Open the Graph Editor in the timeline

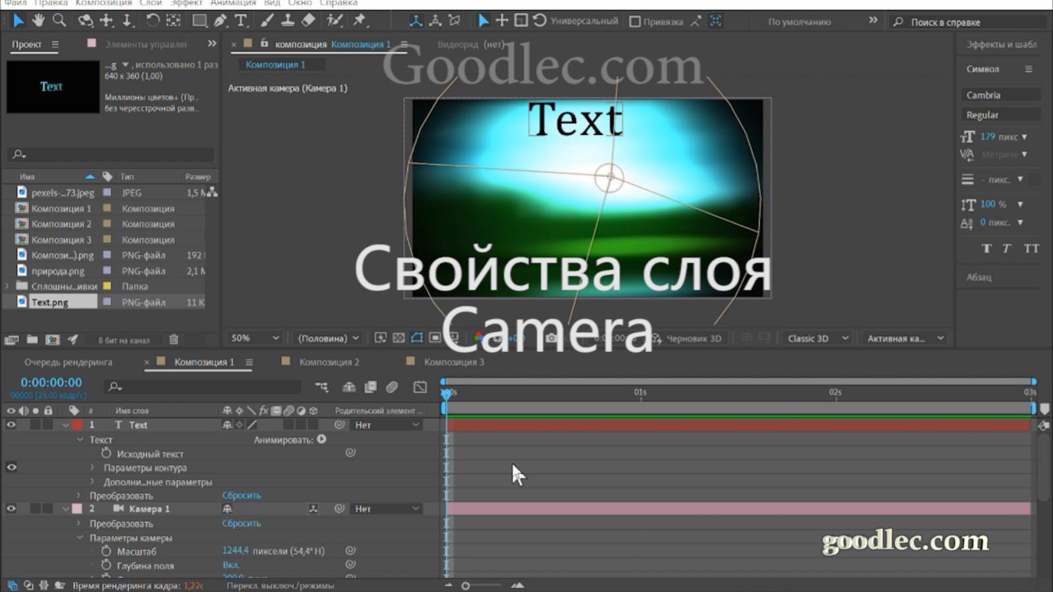[419, 388]
